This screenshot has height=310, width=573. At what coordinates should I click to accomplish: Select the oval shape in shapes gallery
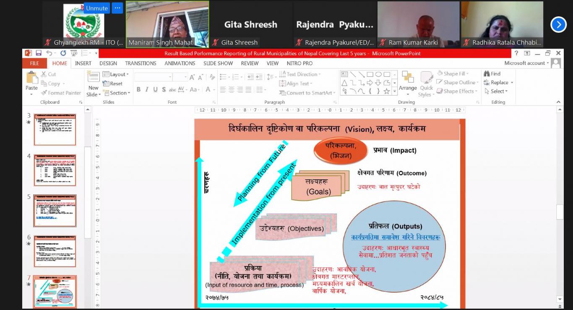[378, 74]
